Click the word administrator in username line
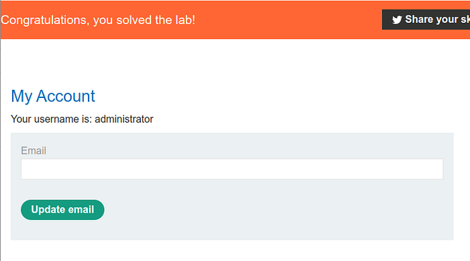 point(124,119)
